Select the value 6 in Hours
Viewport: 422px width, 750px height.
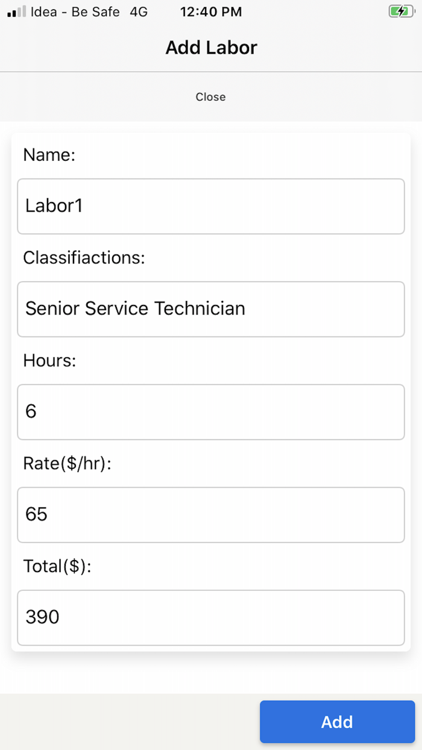[x=30, y=411]
